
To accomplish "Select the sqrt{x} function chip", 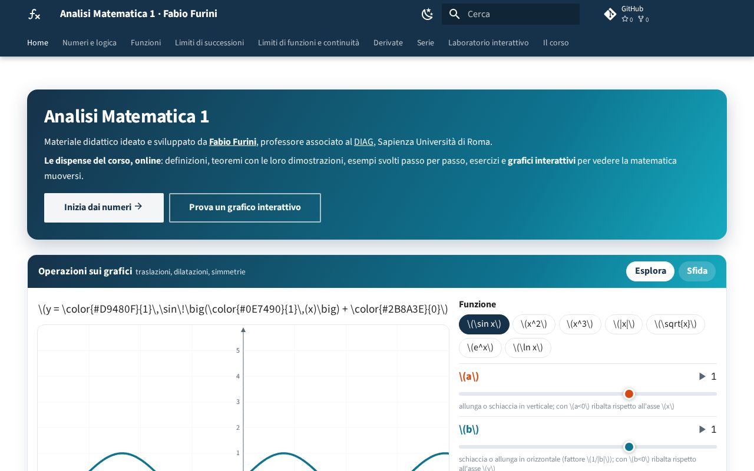I will [x=676, y=324].
